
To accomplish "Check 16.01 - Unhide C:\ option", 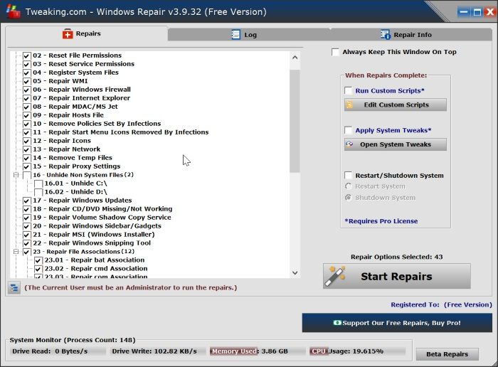I will coord(38,183).
